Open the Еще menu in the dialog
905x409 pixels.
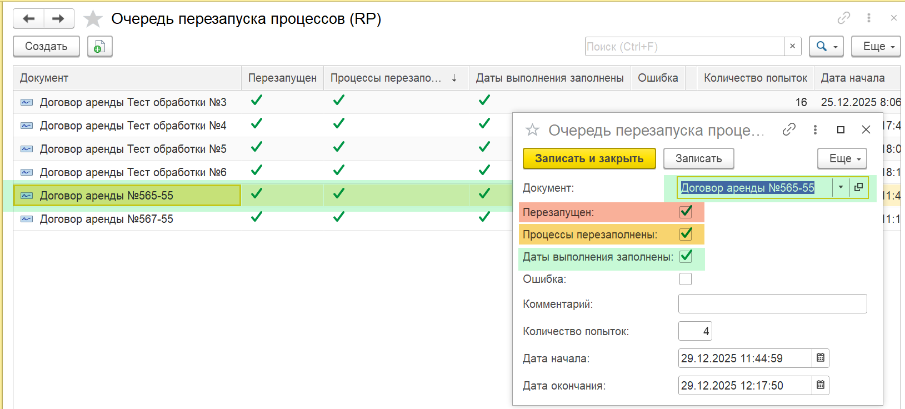[x=842, y=158]
